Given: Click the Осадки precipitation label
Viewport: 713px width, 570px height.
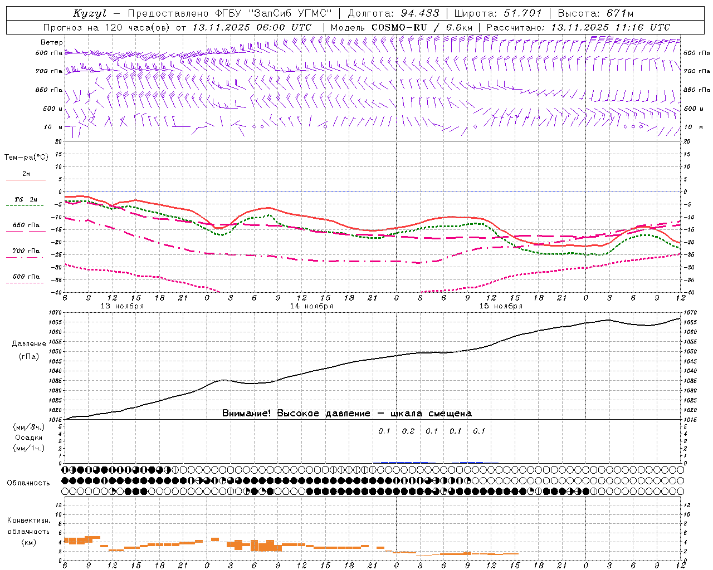Looking at the screenshot, I should (x=28, y=438).
